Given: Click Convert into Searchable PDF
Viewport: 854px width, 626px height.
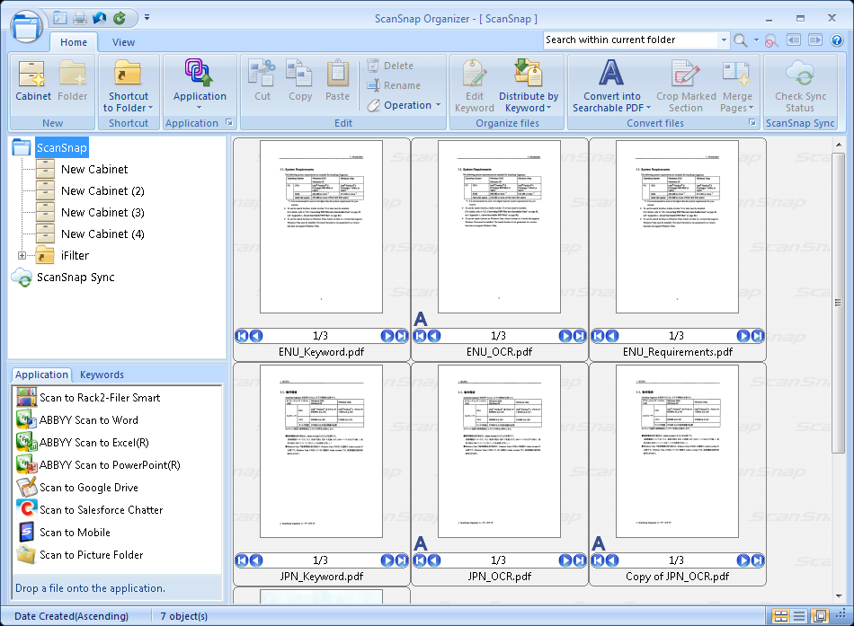Looking at the screenshot, I should [612, 86].
